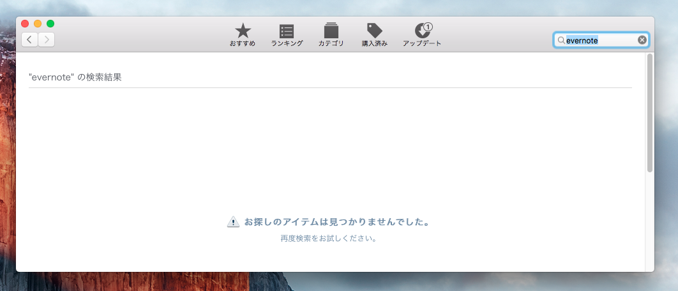
Task: Go forward with the right arrow button
Action: [46, 40]
